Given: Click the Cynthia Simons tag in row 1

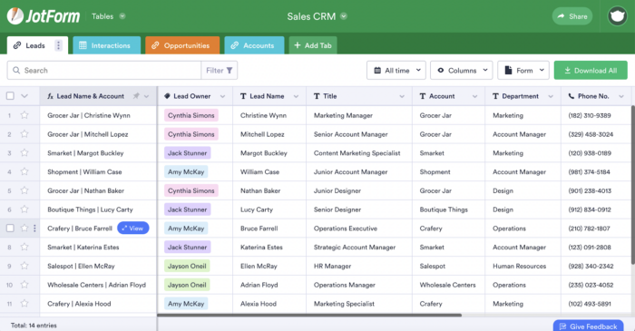Looking at the screenshot, I should tap(191, 115).
